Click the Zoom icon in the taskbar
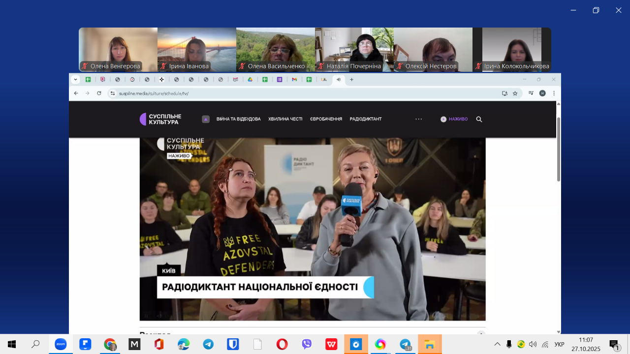Image resolution: width=630 pixels, height=354 pixels. point(61,344)
